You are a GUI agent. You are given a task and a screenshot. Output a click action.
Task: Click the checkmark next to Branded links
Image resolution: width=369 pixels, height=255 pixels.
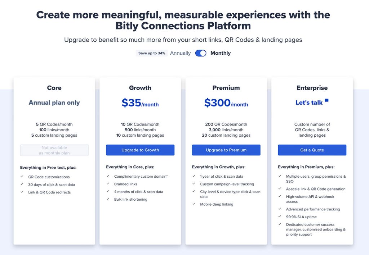(108, 184)
